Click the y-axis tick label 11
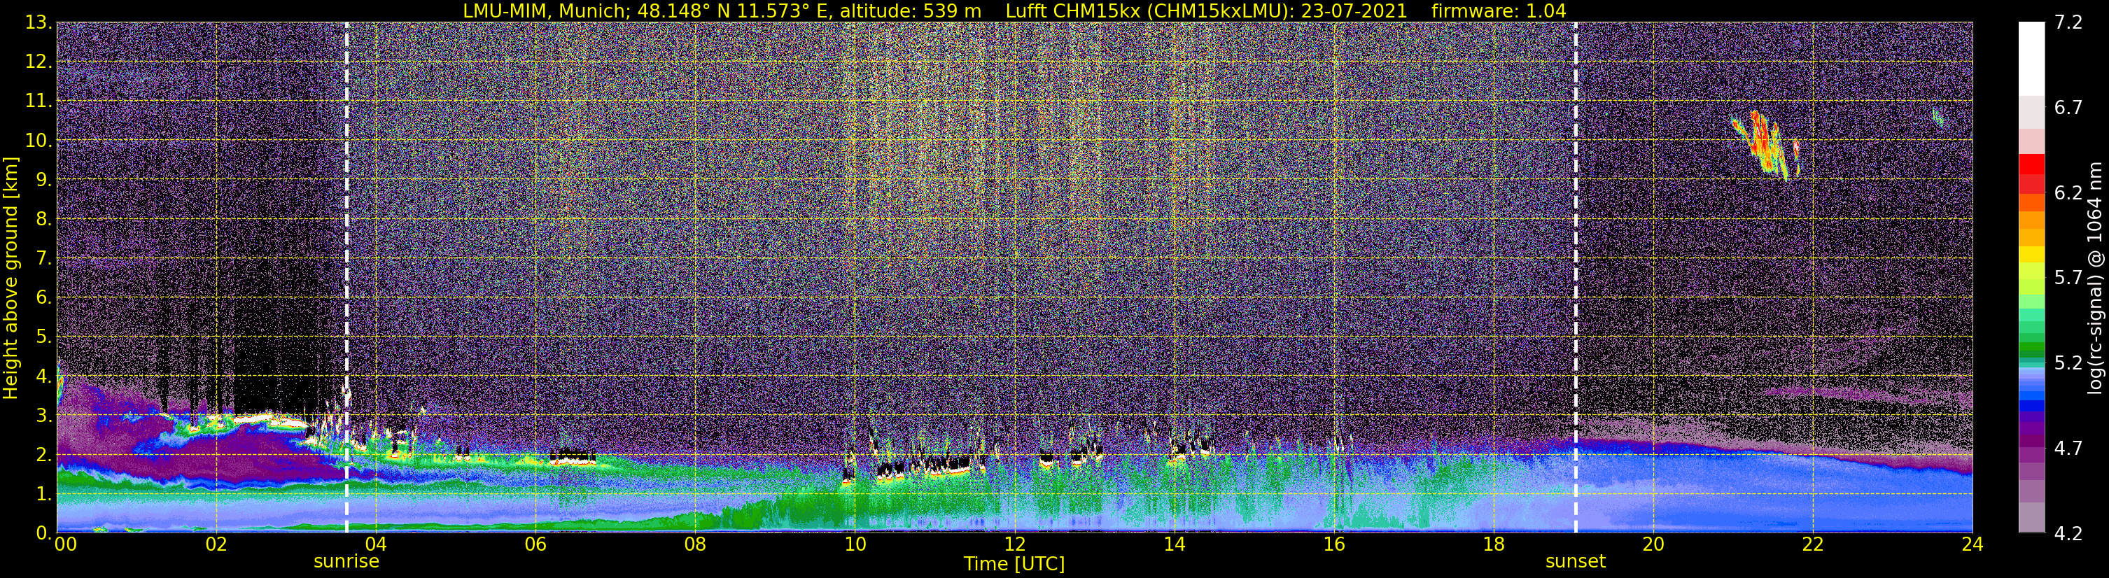Screen dimensions: 2109x578 (x=38, y=101)
